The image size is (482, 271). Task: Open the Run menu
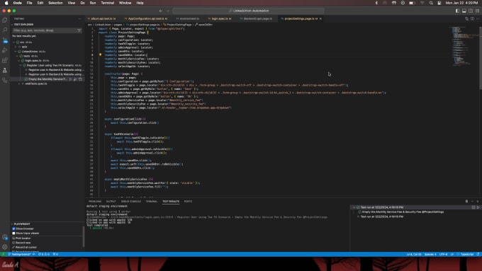click(93, 3)
